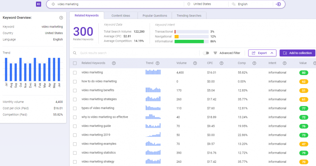
Task: Click the language icon beside English
Action: [234, 4]
